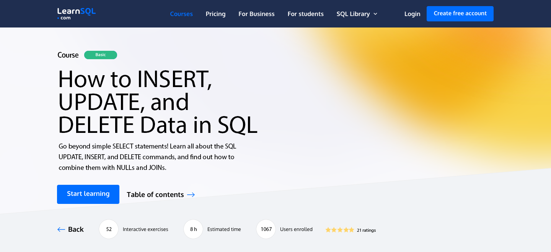The height and width of the screenshot is (252, 551).
Task: Click the five-star rating icons
Action: [x=340, y=230]
